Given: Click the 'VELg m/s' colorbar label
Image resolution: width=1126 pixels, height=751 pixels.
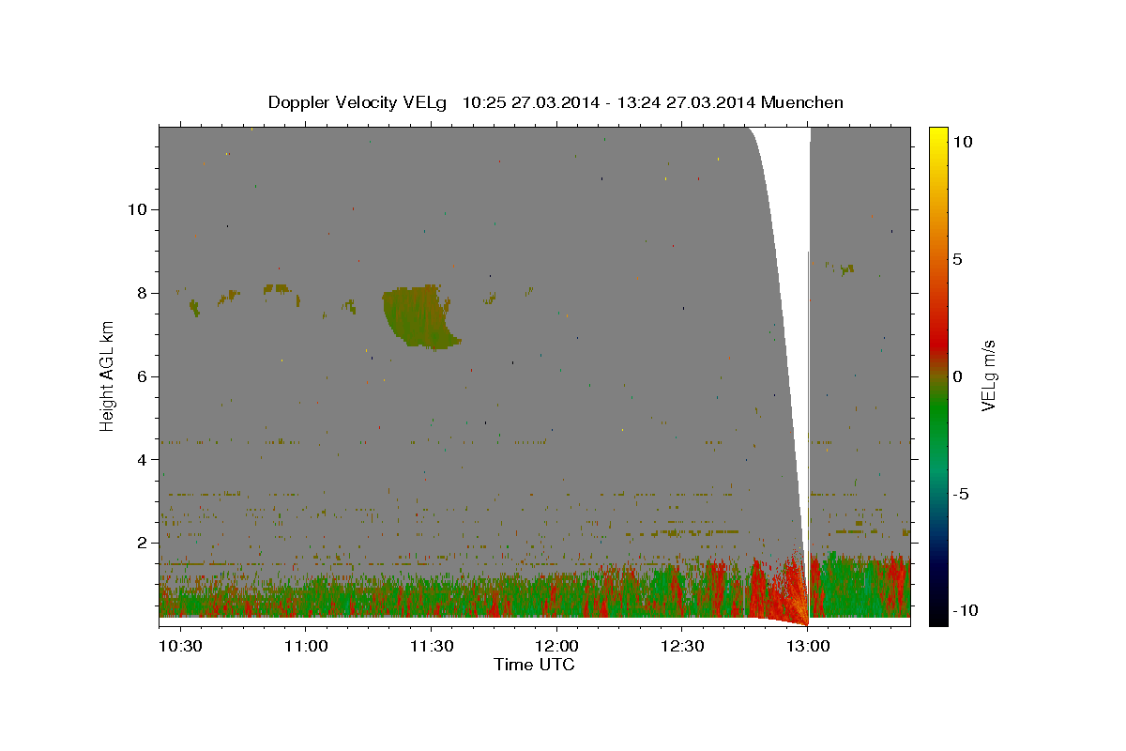Looking at the screenshot, I should click(987, 375).
